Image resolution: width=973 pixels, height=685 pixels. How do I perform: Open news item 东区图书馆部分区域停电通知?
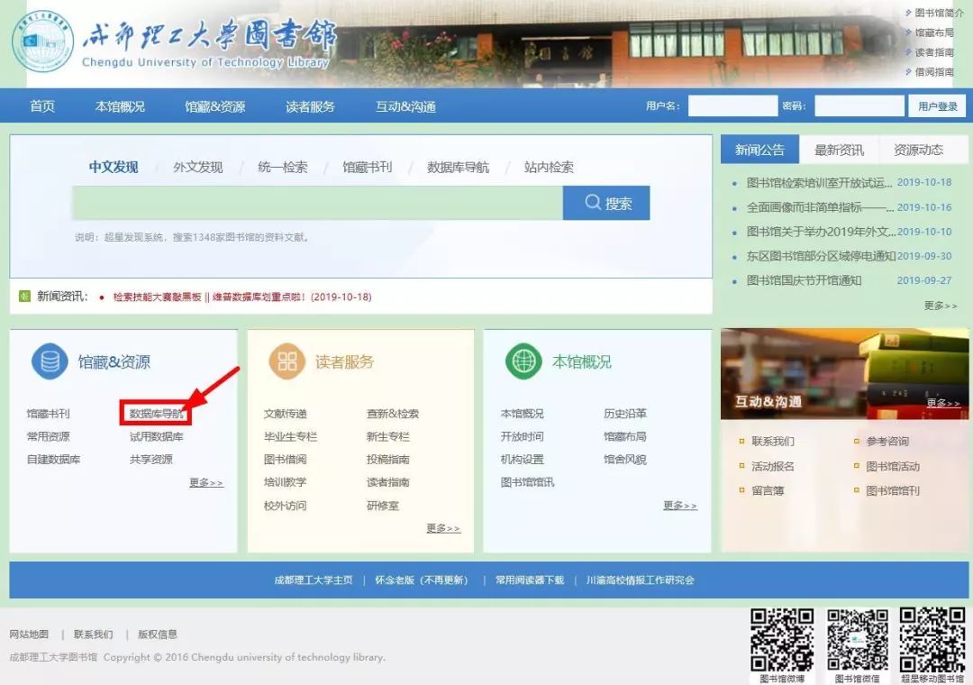(x=821, y=256)
